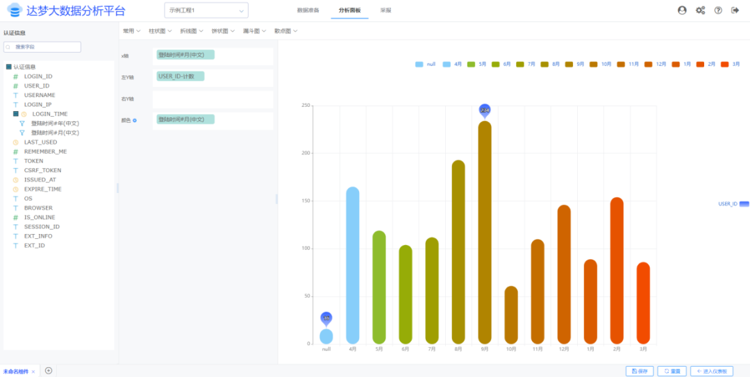
Task: Click the help question mark icon
Action: 718,10
